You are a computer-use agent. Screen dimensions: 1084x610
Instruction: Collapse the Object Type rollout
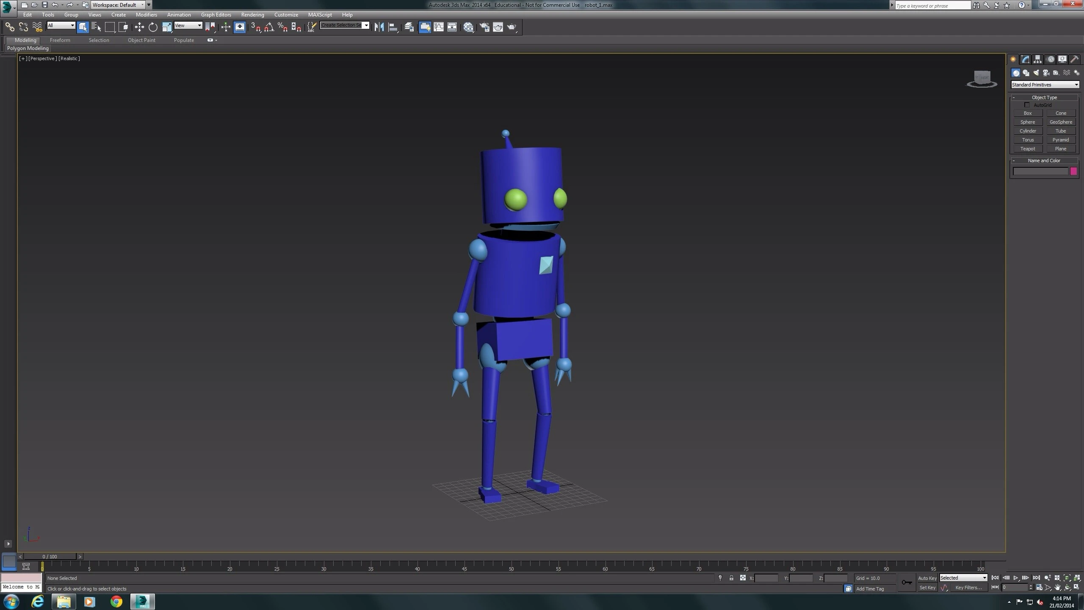point(1044,97)
